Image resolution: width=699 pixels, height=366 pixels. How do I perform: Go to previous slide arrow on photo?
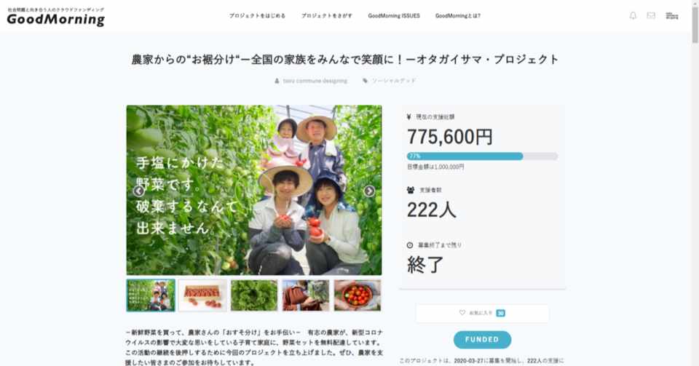[138, 191]
